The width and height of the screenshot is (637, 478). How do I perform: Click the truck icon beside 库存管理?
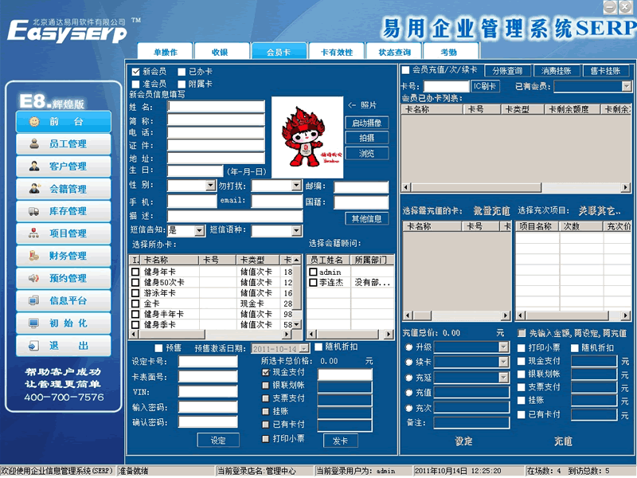(x=33, y=211)
